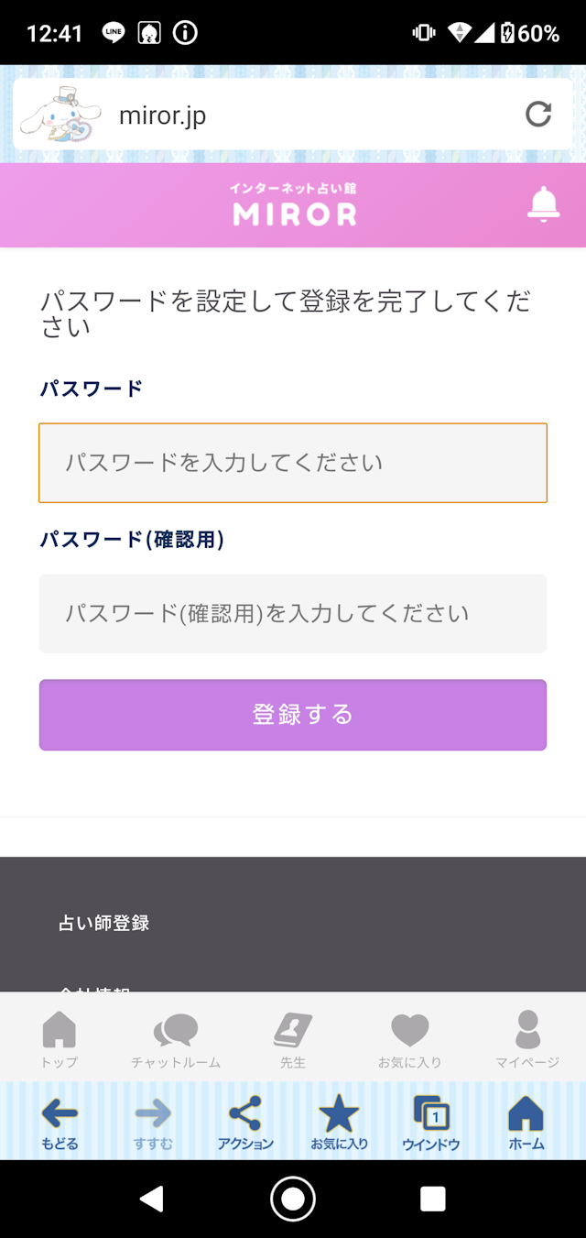Tap the notification bell icon
586x1238 pixels.
click(543, 203)
